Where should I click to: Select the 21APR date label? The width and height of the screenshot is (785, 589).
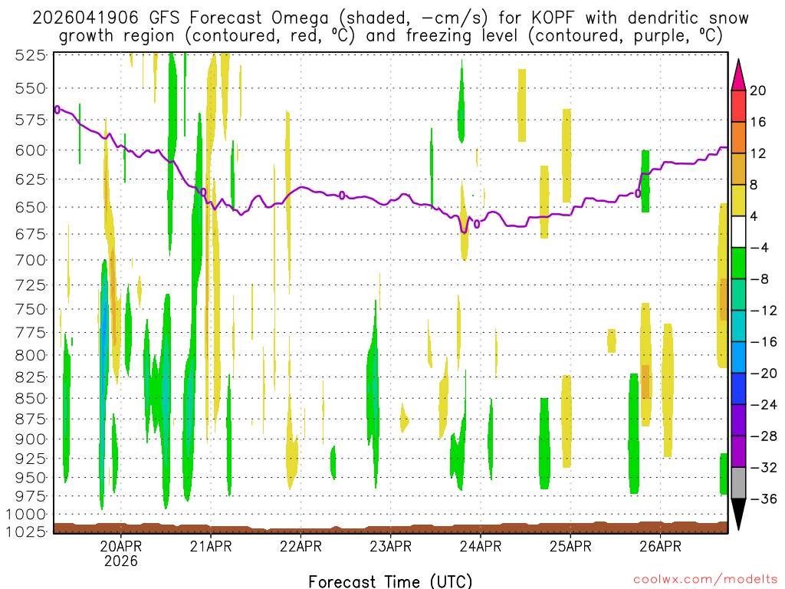pyautogui.click(x=211, y=546)
